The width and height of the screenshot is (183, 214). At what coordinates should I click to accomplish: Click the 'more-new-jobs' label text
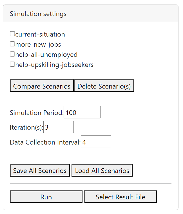point(38,44)
